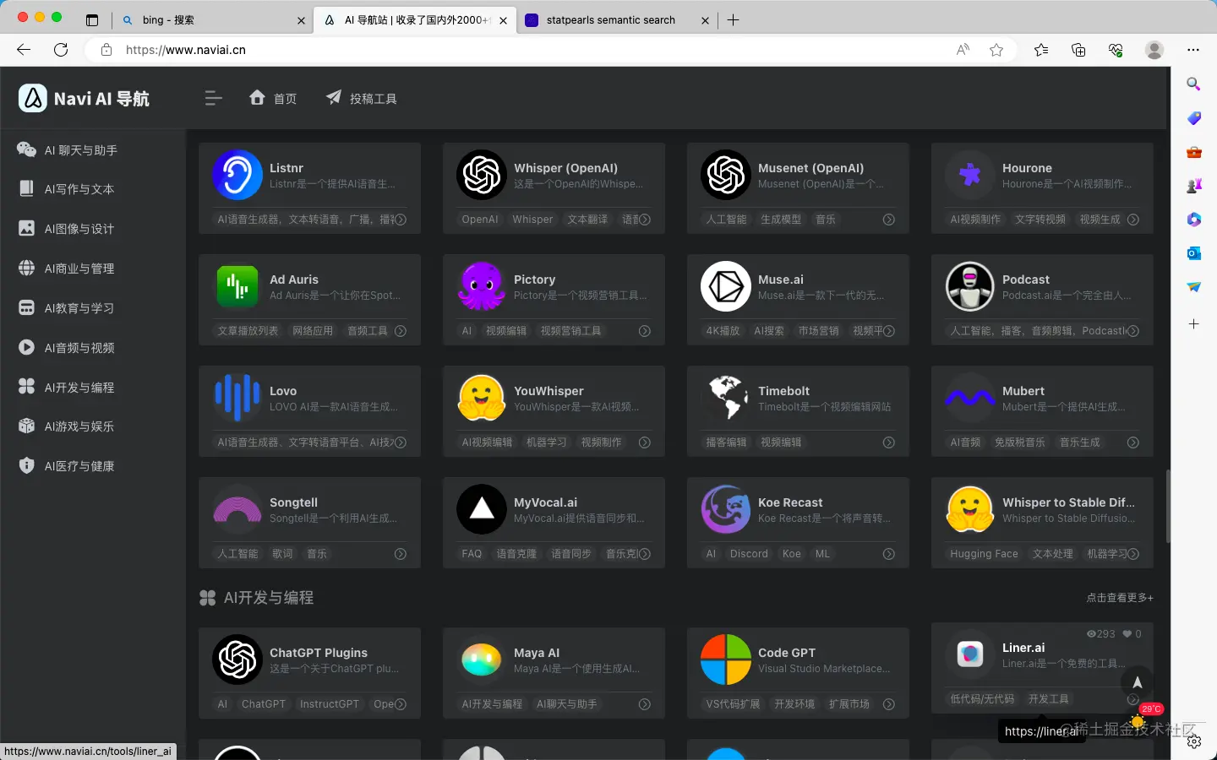Open the Listnr ear logo icon
The width and height of the screenshot is (1217, 760).
point(237,175)
